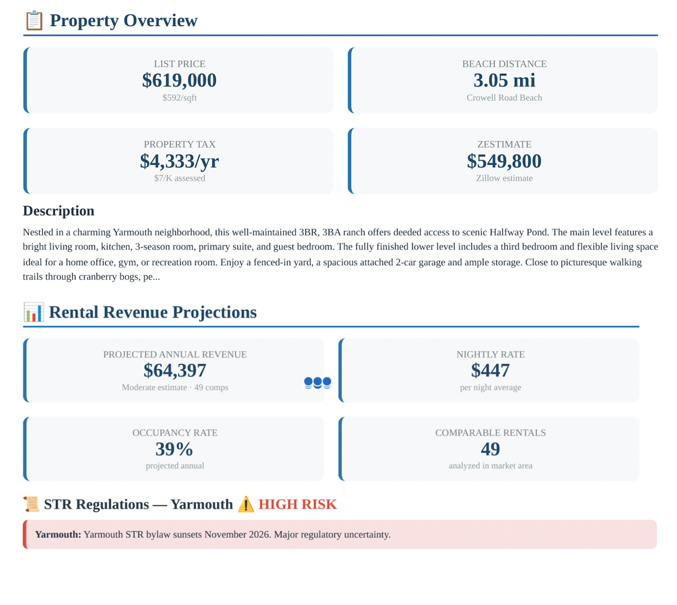Click the Property Tax $4,333/yr card

179,161
